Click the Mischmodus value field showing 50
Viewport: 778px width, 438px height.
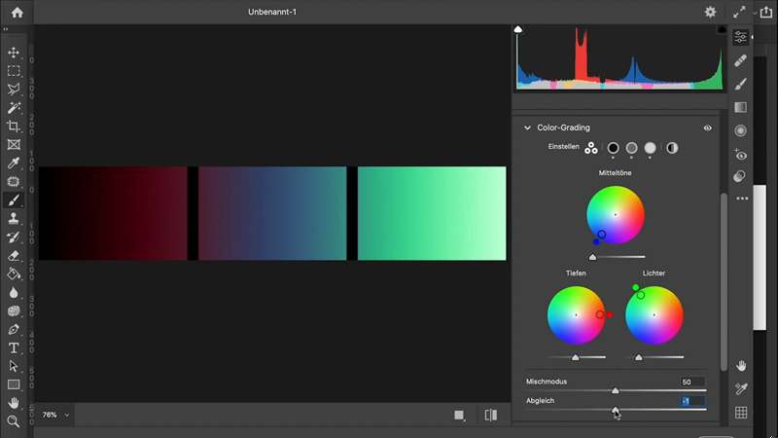(692, 382)
